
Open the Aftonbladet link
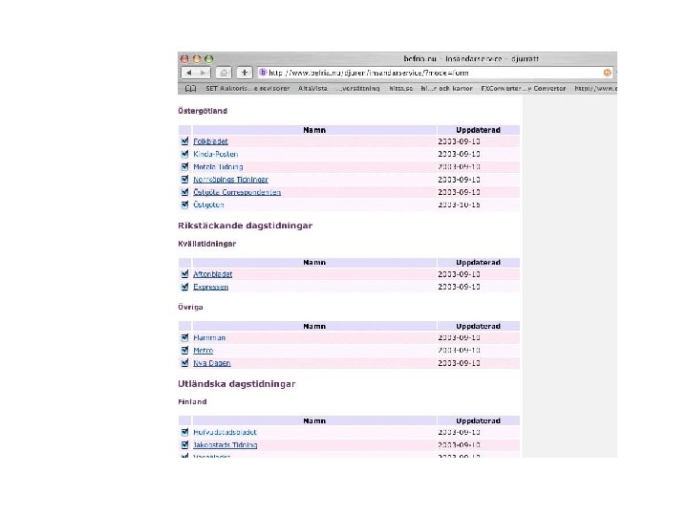[x=213, y=274]
